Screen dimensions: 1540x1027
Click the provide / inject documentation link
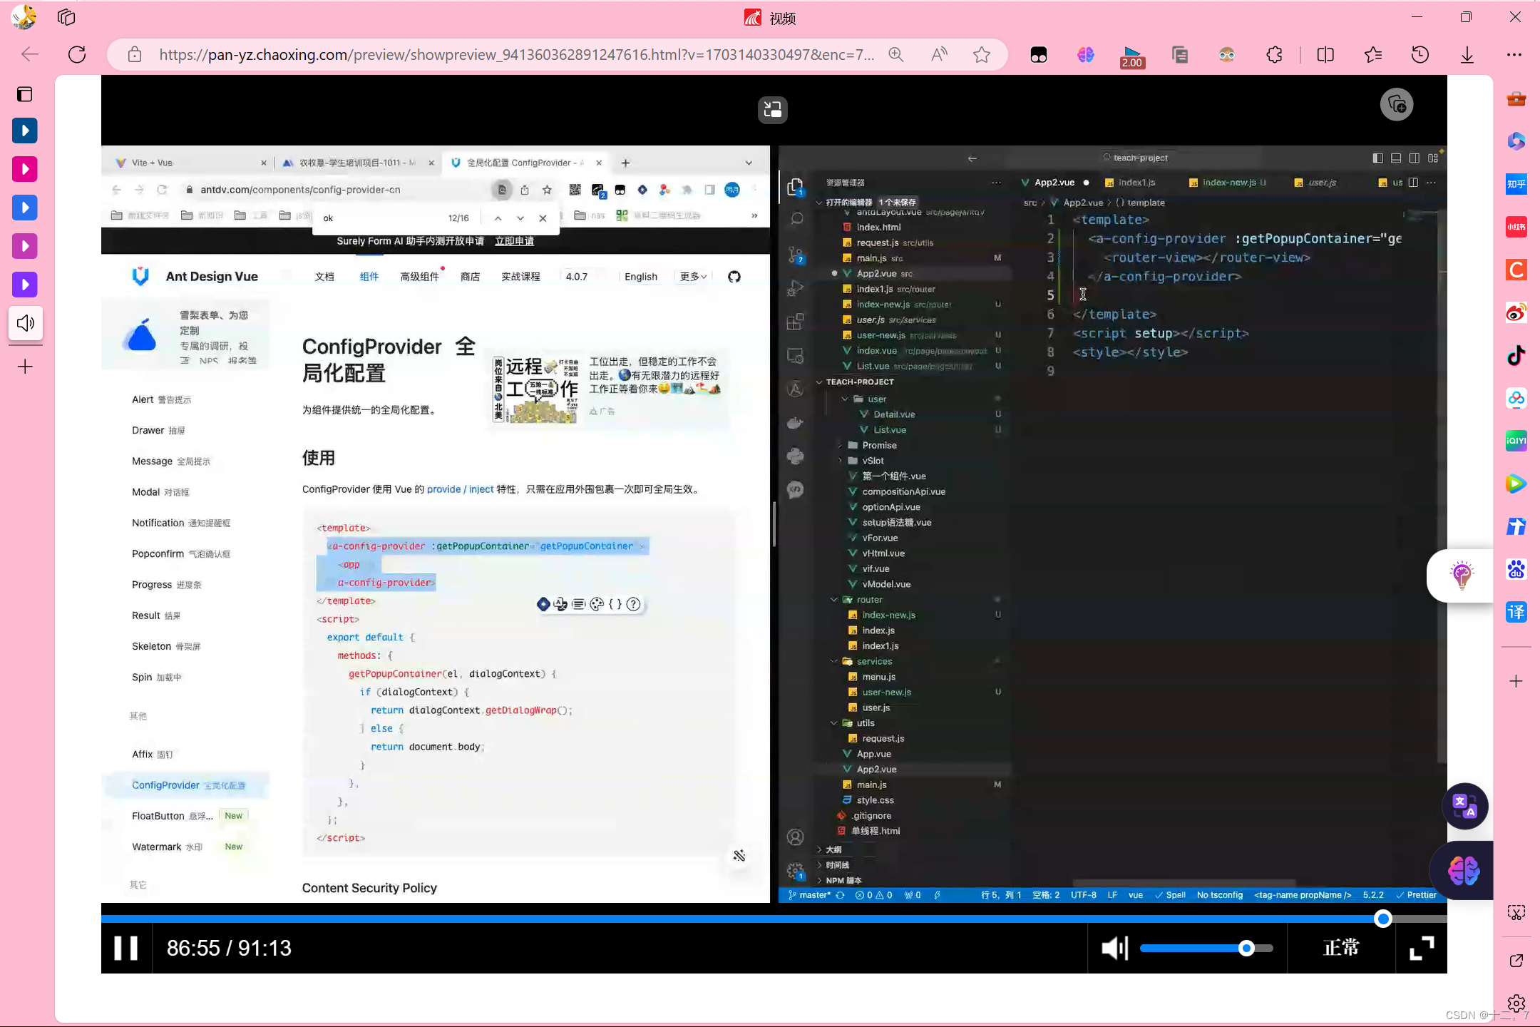coord(460,489)
